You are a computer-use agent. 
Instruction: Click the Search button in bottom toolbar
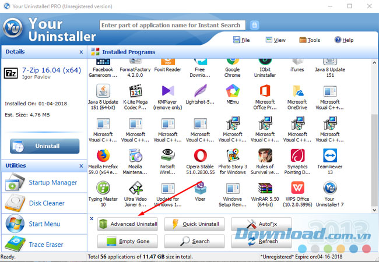195,241
